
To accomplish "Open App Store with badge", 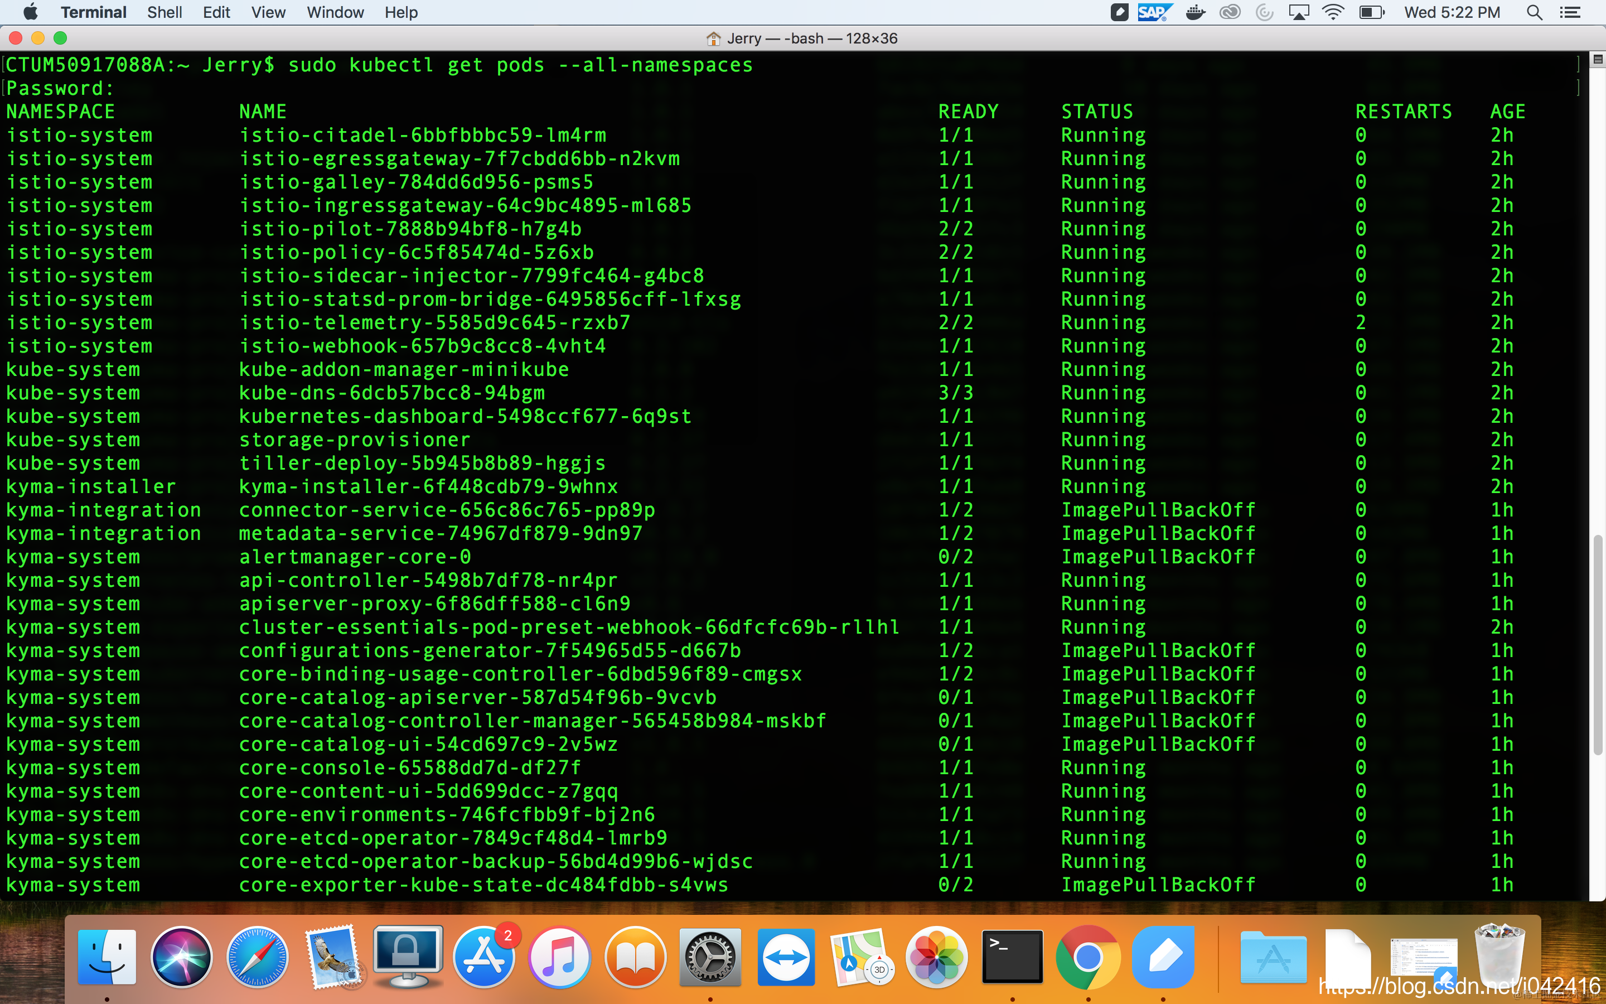I will coord(485,957).
